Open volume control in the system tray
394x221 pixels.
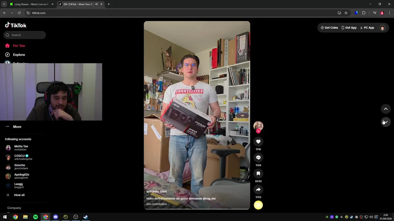[371, 217]
